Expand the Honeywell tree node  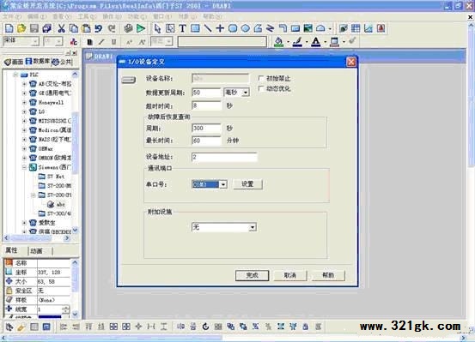pos(24,103)
